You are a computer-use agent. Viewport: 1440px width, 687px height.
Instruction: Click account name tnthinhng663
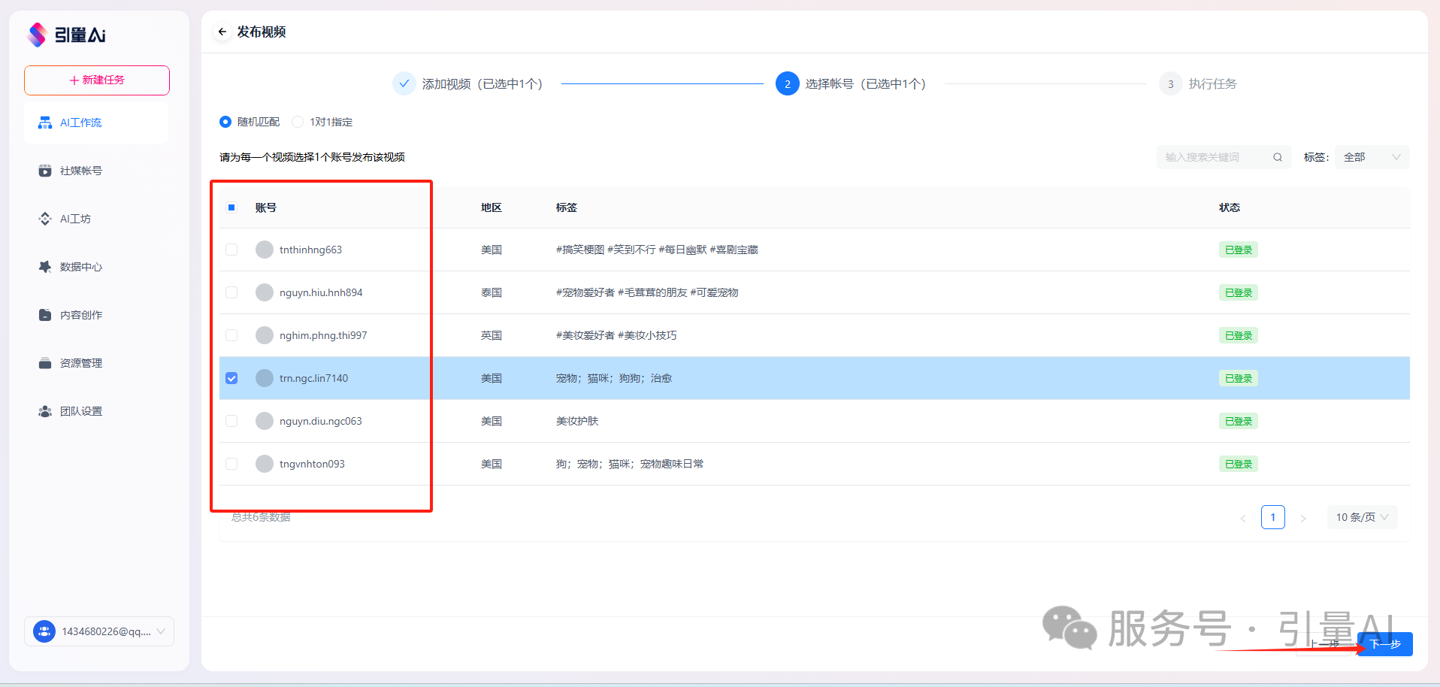pyautogui.click(x=310, y=250)
